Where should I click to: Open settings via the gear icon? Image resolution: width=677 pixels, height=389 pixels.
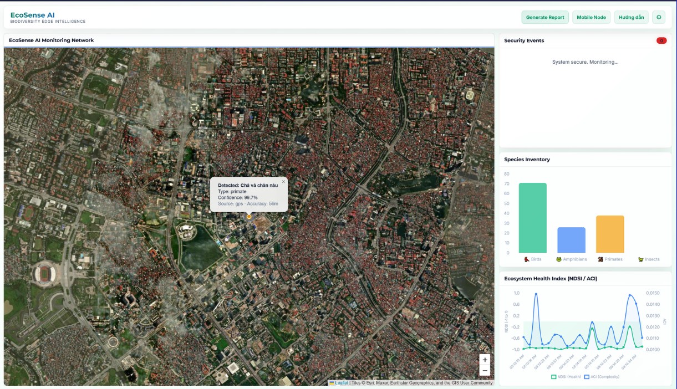[x=659, y=17]
